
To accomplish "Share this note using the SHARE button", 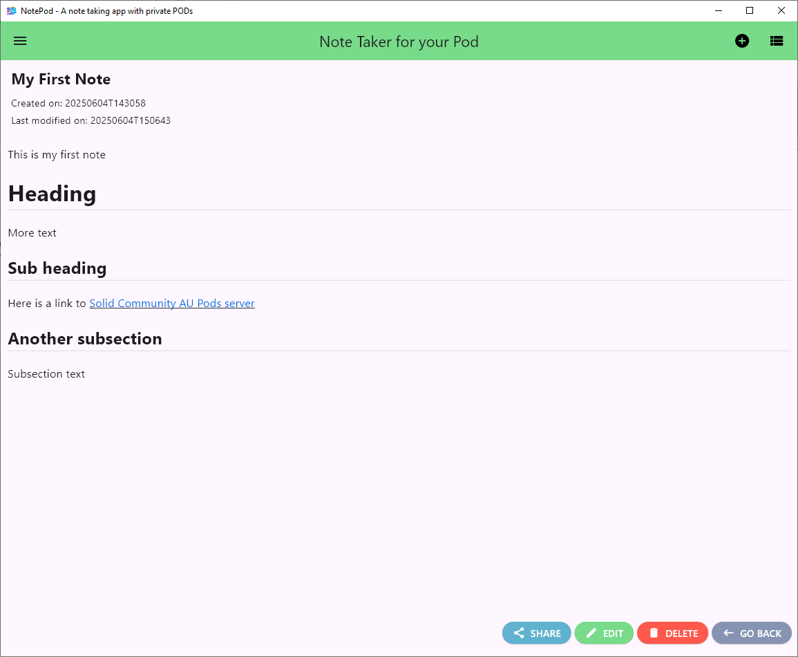I will click(537, 633).
